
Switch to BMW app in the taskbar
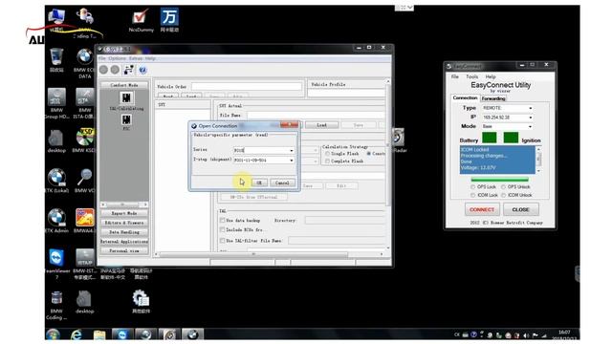[x=192, y=334]
